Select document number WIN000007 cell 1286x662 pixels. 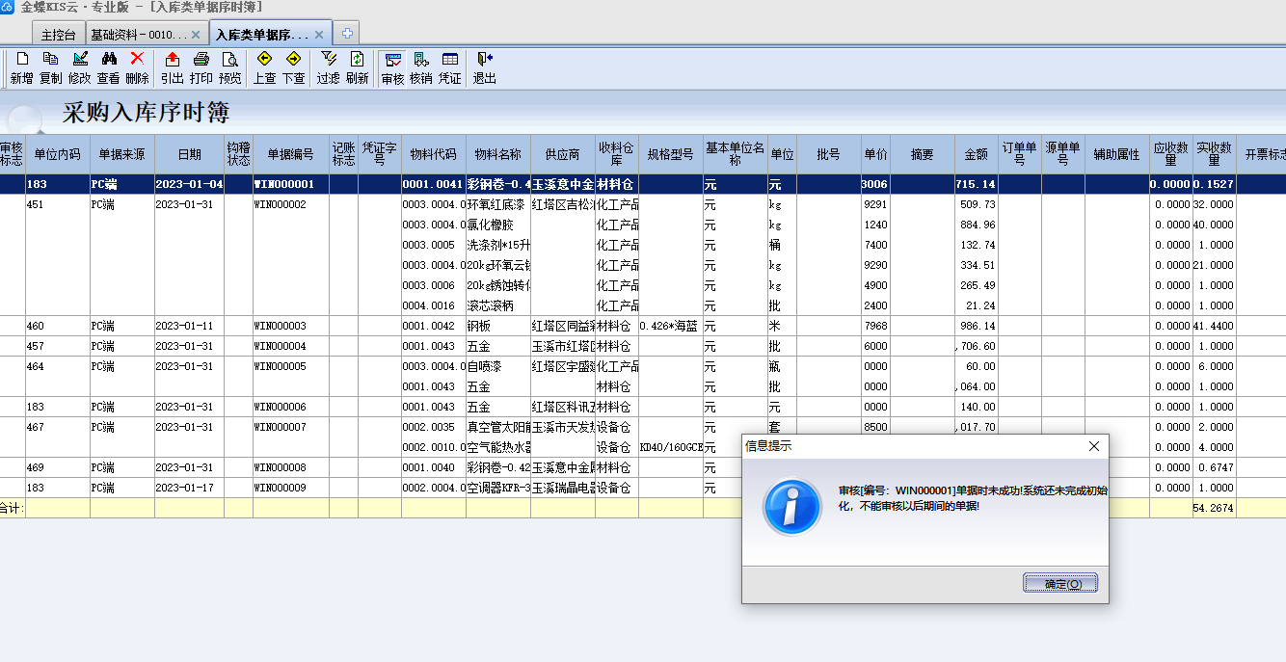291,427
